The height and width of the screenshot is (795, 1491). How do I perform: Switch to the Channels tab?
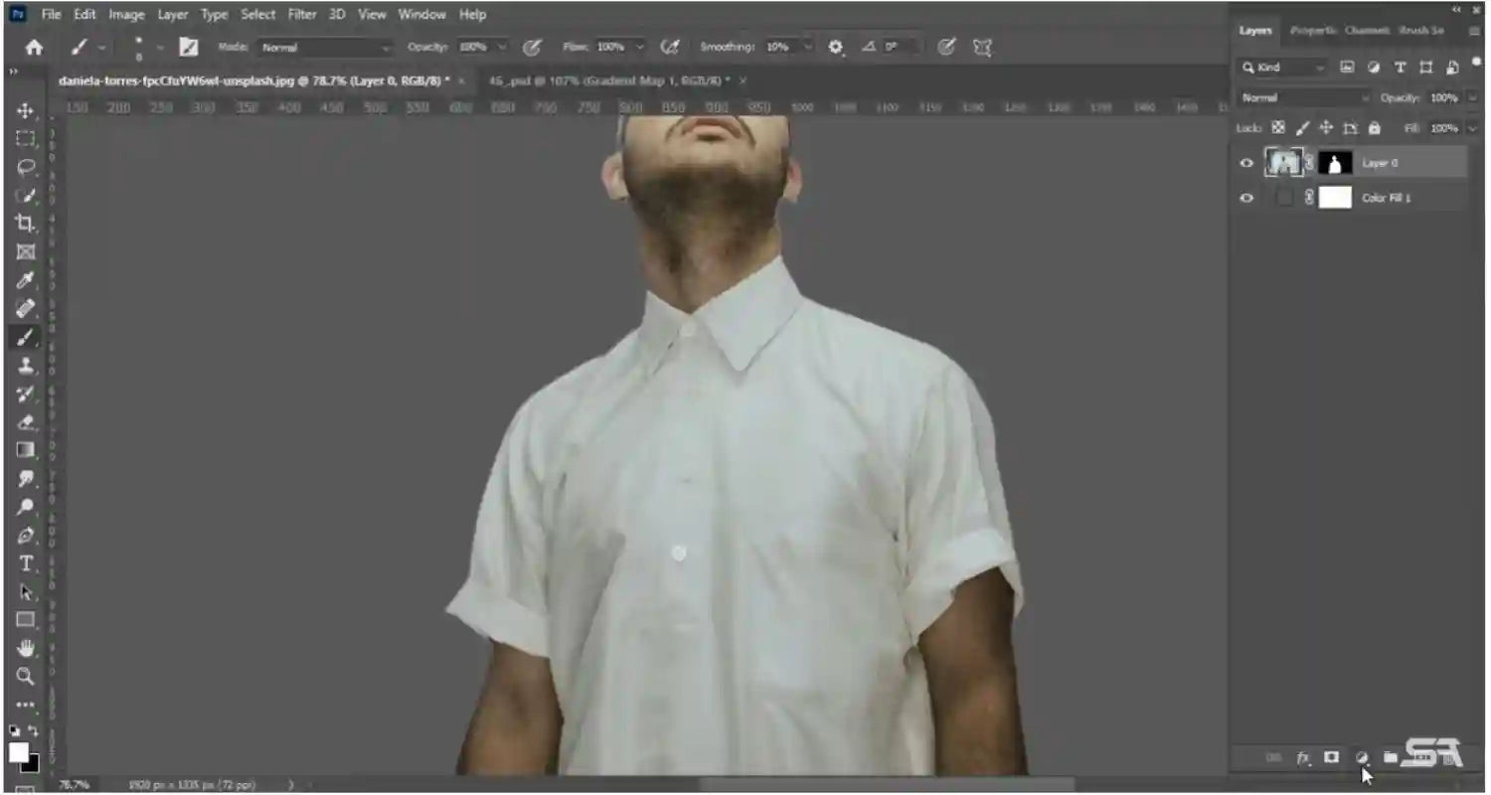[x=1367, y=31]
